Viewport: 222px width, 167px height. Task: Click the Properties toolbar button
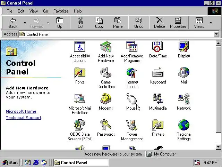click(x=178, y=23)
